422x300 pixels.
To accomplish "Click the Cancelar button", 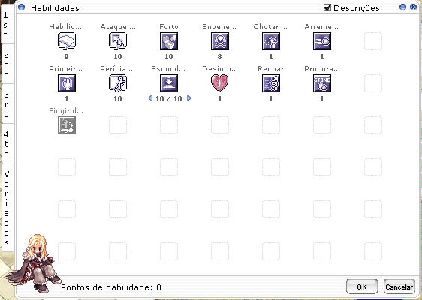I will pos(399,286).
